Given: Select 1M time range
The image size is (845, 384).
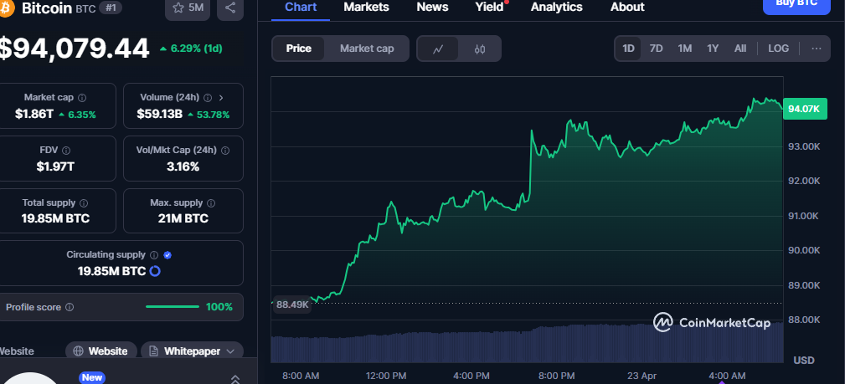Looking at the screenshot, I should (684, 49).
